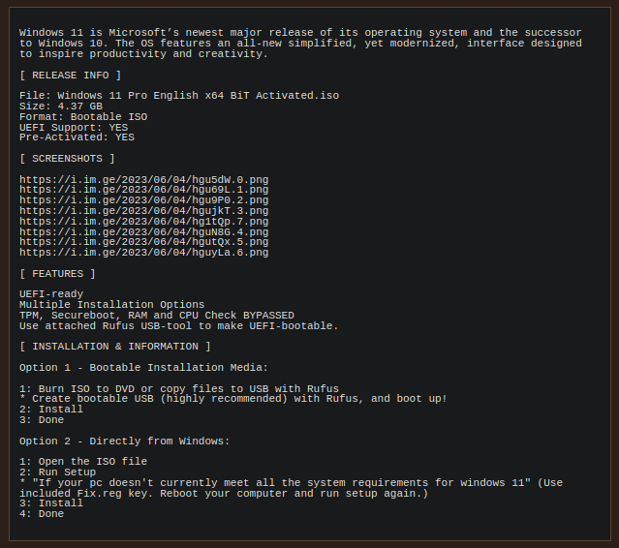Open the hg1tQp.7.png screenshot link
The image size is (619, 548).
(x=143, y=222)
